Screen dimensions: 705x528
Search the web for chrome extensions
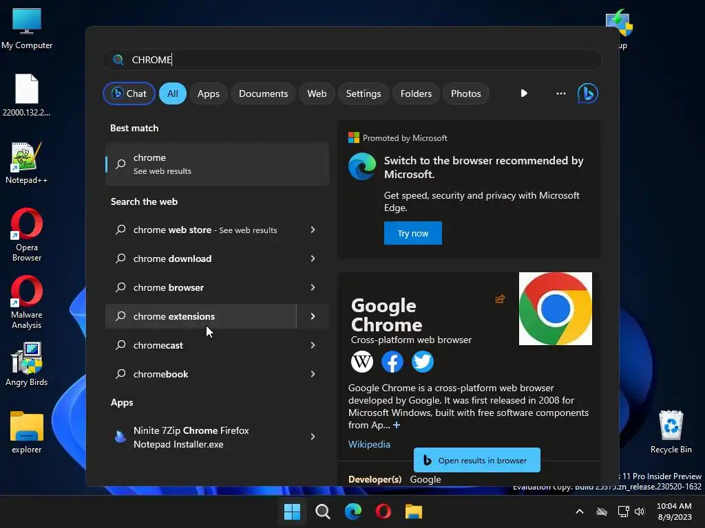coord(201,316)
